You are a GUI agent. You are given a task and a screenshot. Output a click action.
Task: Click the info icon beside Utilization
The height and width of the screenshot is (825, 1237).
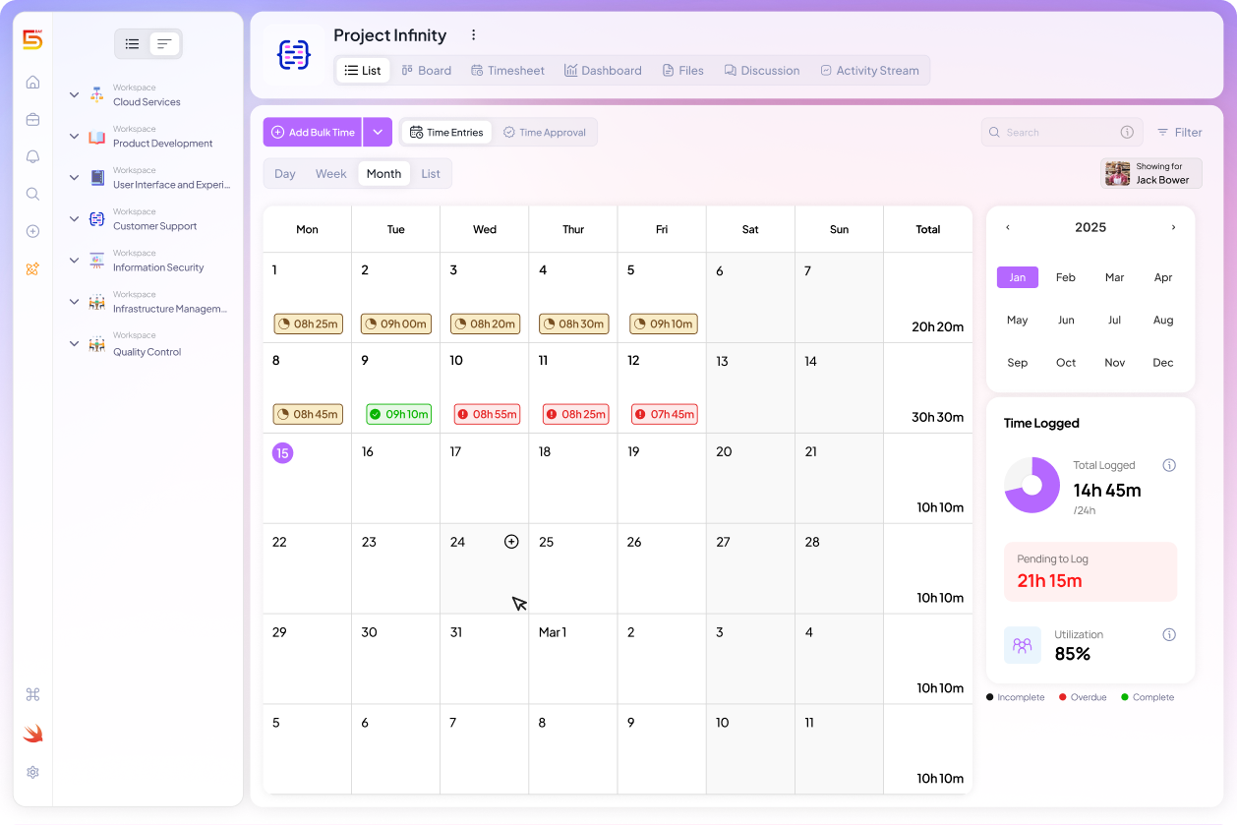1169,634
